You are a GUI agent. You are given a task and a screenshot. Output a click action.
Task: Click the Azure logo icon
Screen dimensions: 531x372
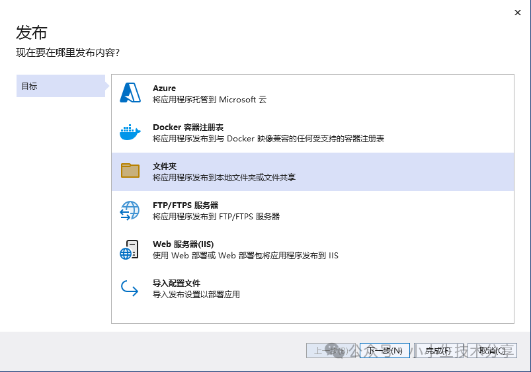tap(130, 93)
